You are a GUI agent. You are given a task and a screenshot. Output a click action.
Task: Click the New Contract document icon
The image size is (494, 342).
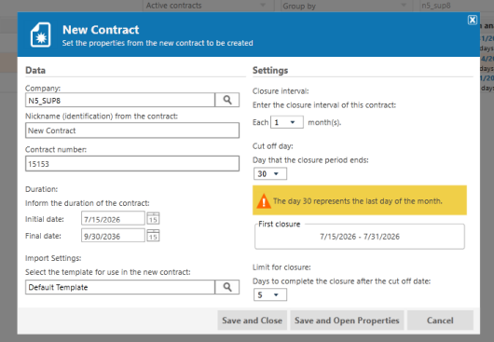(x=40, y=34)
